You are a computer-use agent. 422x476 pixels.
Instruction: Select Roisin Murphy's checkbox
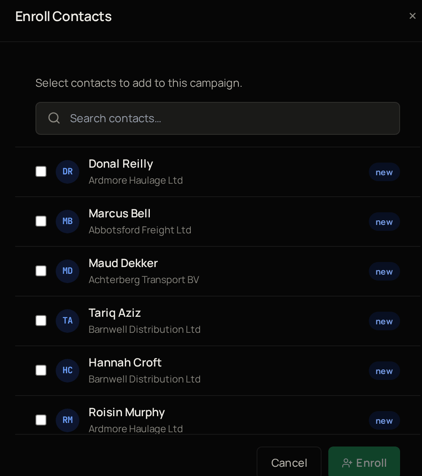coord(41,420)
